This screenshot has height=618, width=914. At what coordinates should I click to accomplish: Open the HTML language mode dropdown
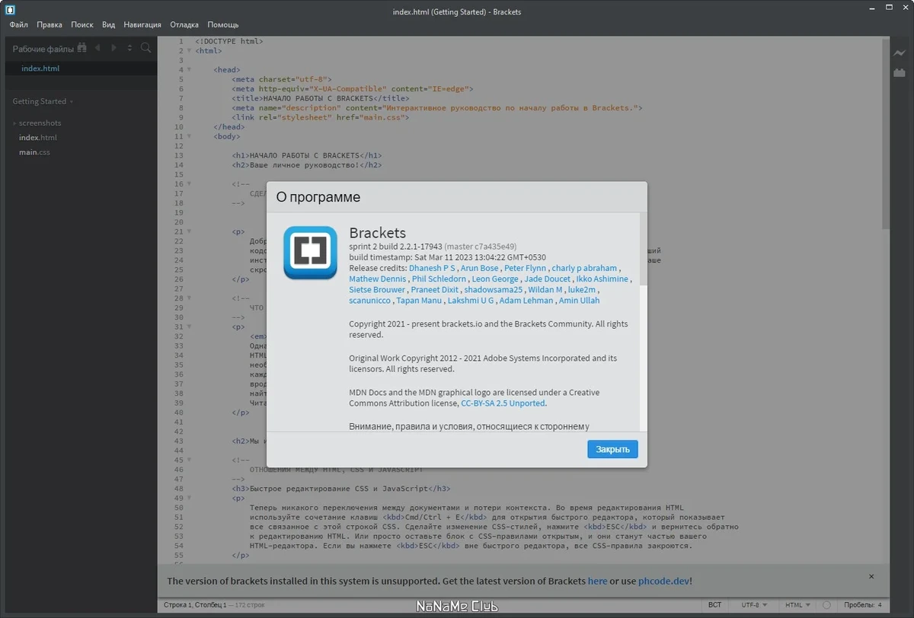point(797,605)
